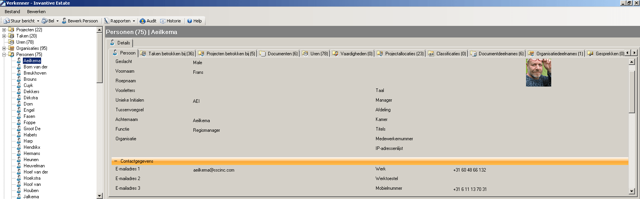Click the tree scrollbar down arrow
Screen dimensions: 640x199
[100, 196]
